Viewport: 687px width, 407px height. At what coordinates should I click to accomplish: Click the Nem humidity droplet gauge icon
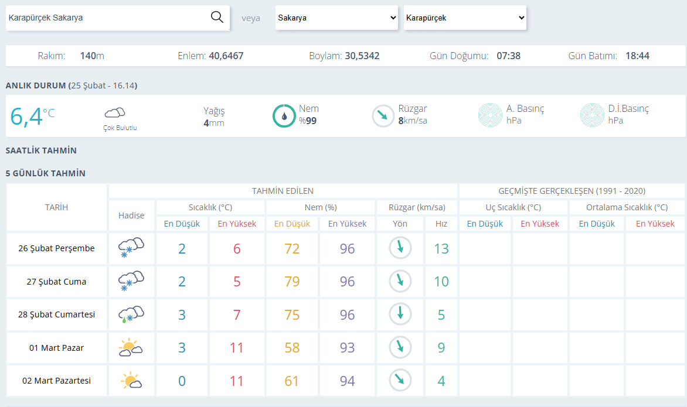pos(284,116)
